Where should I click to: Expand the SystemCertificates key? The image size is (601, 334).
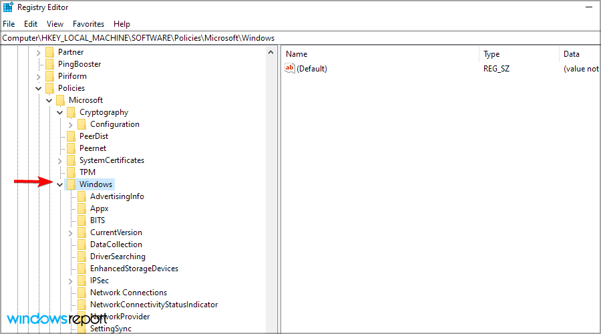[x=60, y=161]
